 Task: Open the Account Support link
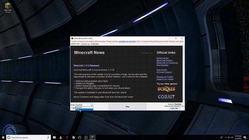(164, 72)
